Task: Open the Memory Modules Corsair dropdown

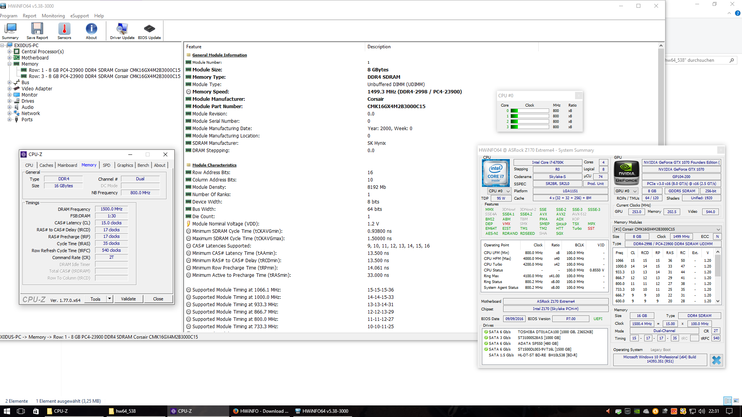Action: point(667,229)
